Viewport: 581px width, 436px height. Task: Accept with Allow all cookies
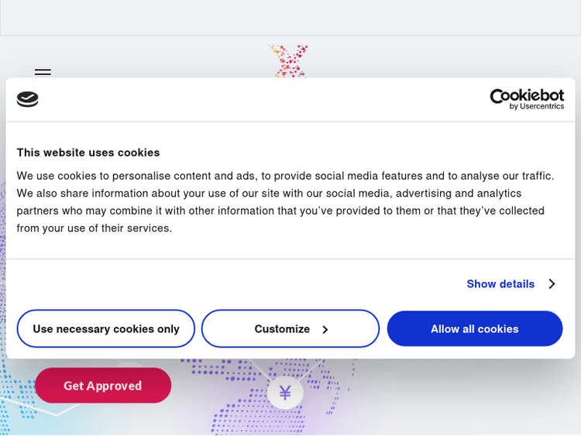point(475,329)
